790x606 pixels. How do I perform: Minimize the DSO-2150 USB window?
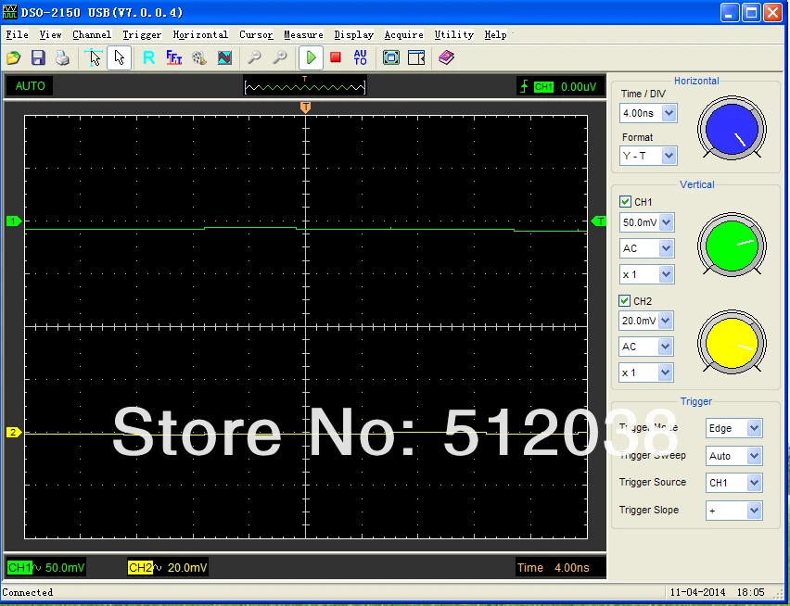[729, 13]
